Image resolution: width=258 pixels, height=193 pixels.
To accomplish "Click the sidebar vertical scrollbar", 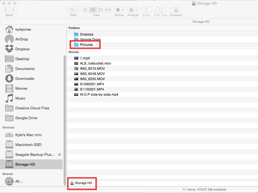I will tap(65, 120).
